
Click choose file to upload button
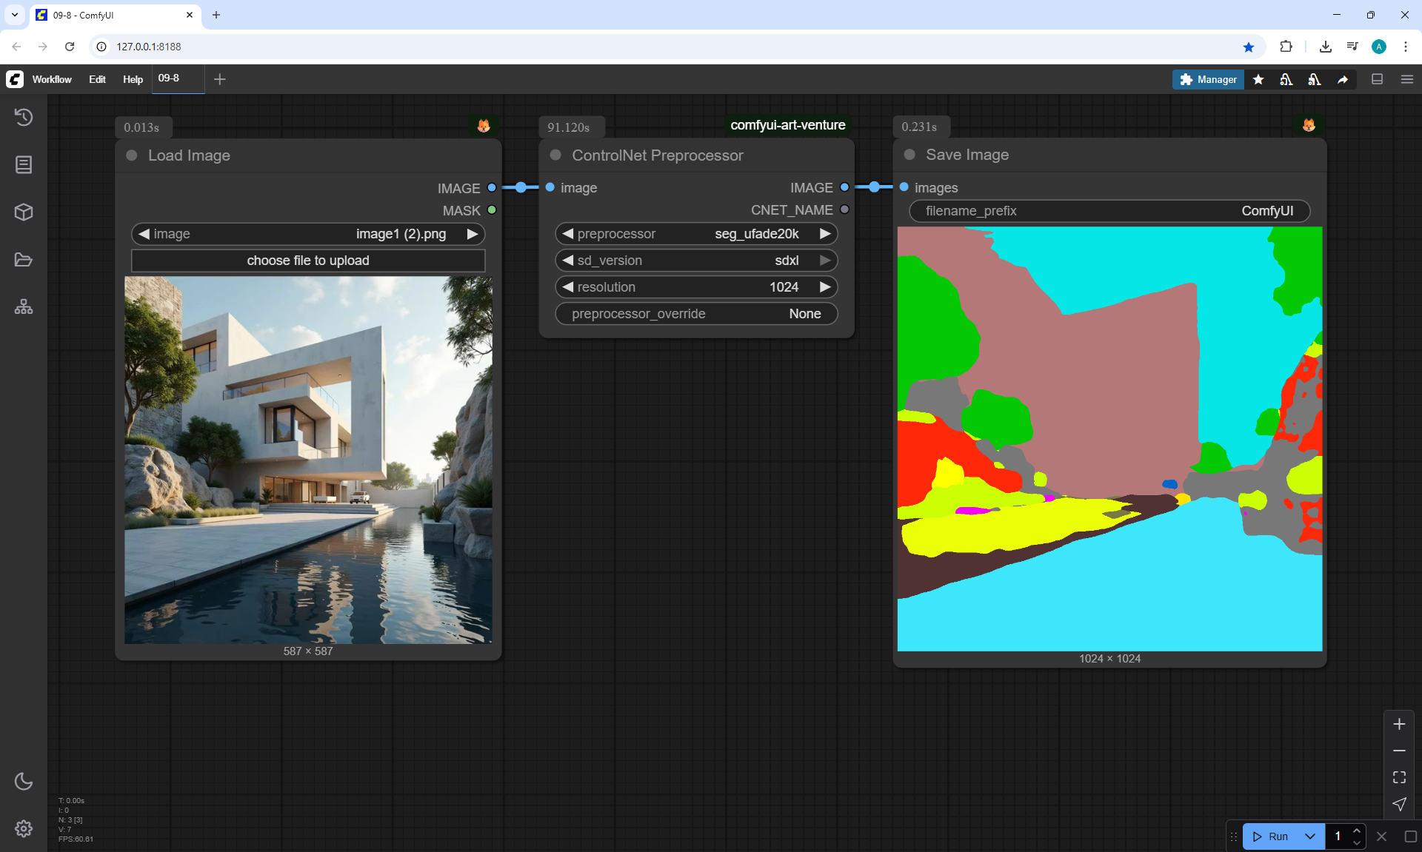click(x=308, y=261)
